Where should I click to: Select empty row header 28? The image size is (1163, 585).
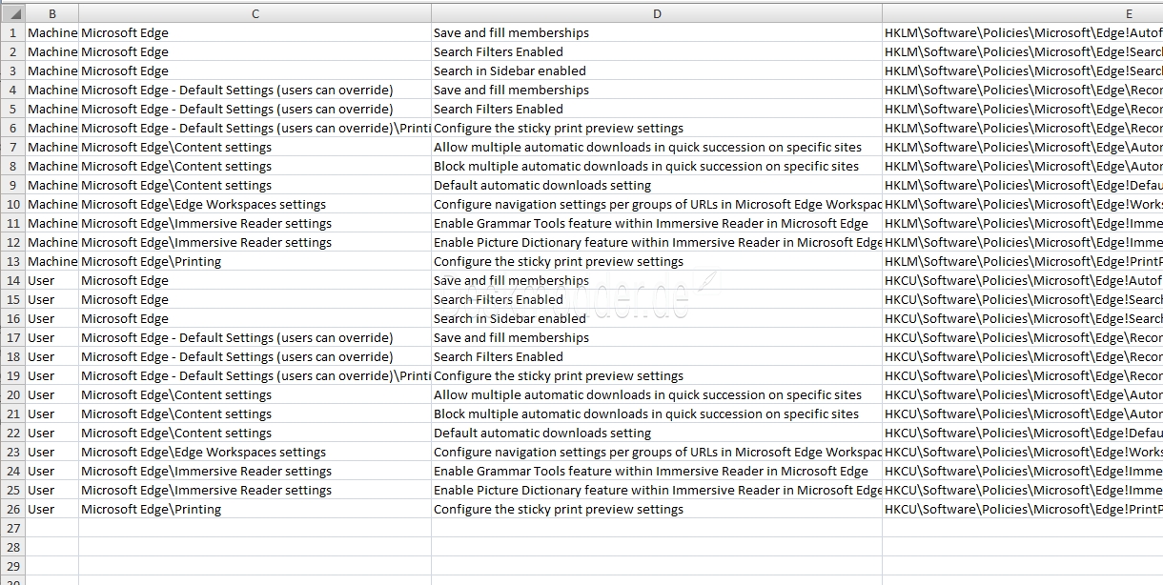coord(12,547)
